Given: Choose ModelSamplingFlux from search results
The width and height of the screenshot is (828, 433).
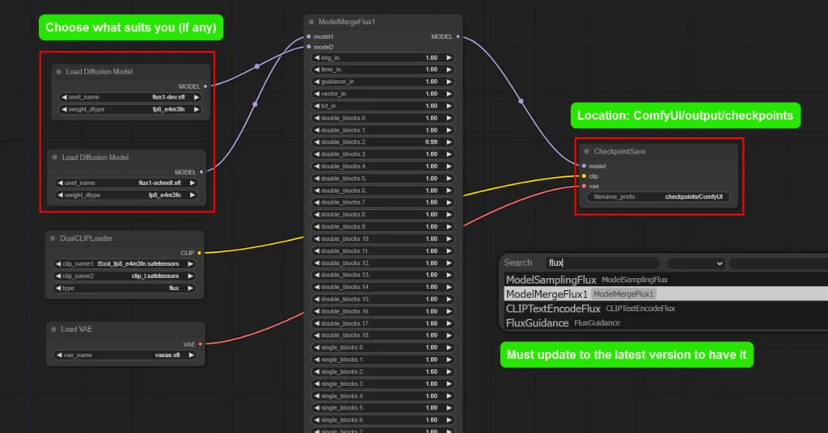Looking at the screenshot, I should (x=665, y=280).
